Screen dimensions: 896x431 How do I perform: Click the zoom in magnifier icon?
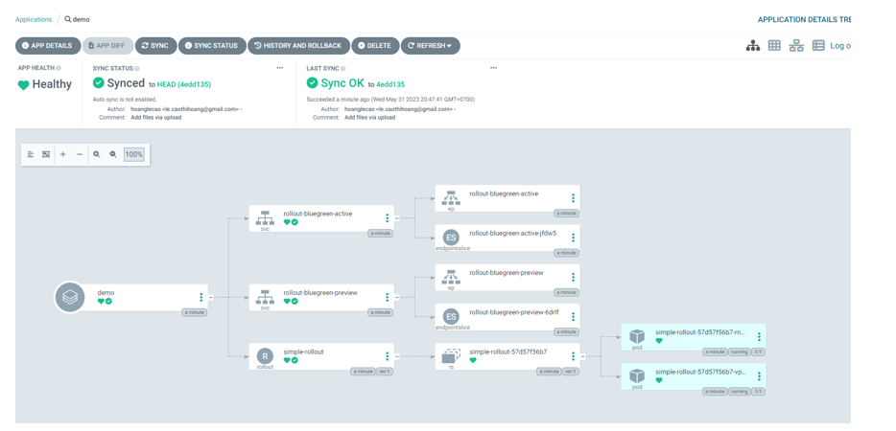tap(97, 154)
